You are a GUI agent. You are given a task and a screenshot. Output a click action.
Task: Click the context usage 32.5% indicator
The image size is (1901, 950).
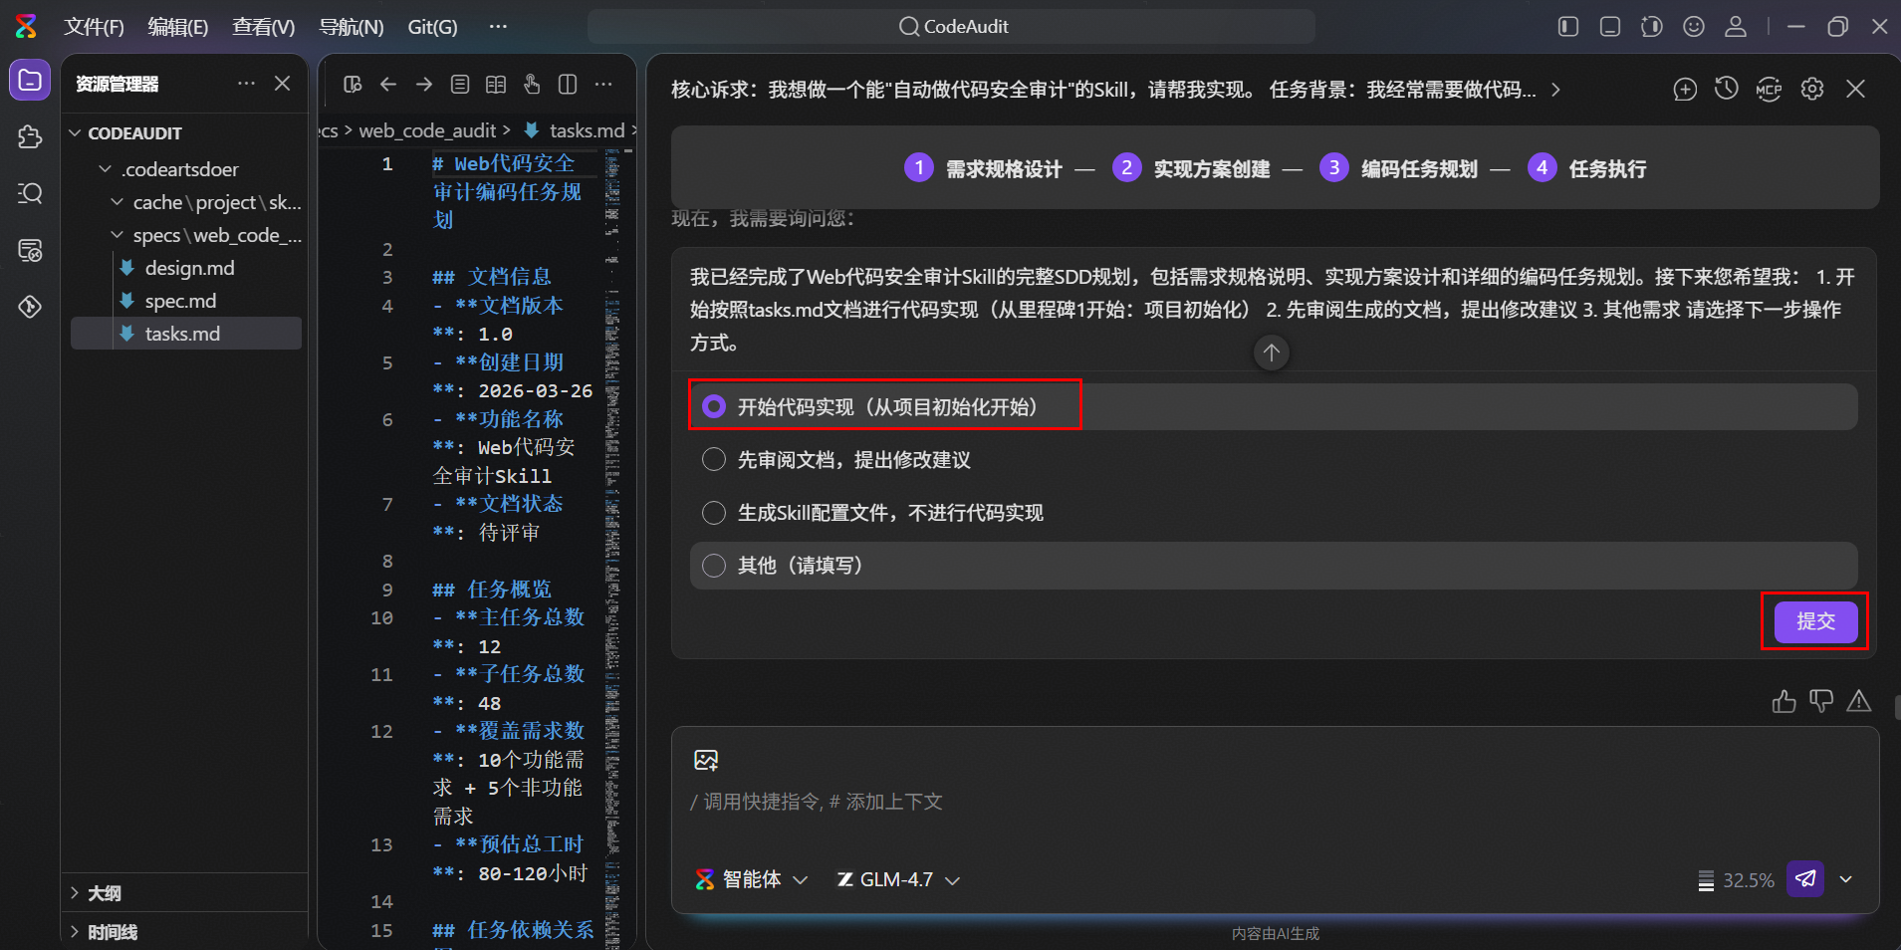pyautogui.click(x=1736, y=880)
